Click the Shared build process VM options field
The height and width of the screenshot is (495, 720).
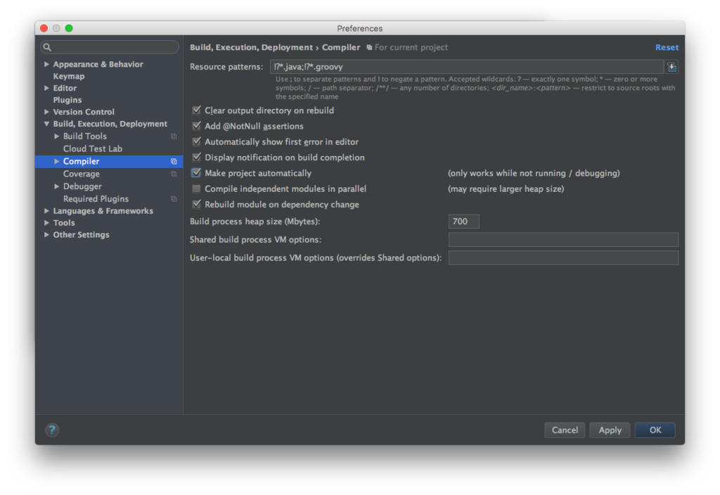(x=562, y=240)
